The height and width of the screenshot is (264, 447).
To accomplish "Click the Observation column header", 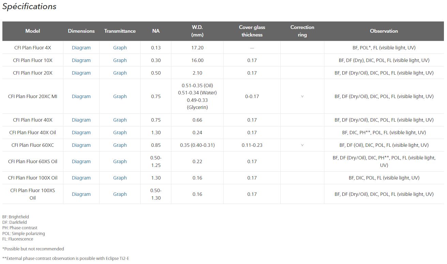I will coord(384,31).
